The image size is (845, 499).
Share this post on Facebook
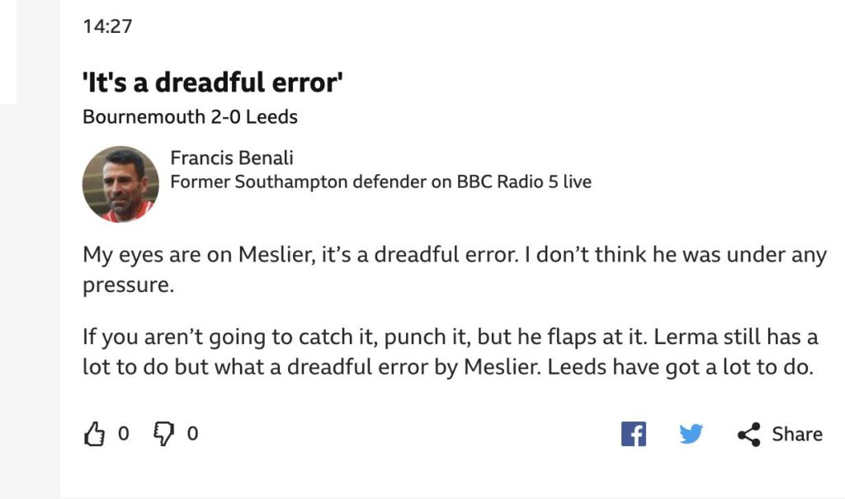633,434
